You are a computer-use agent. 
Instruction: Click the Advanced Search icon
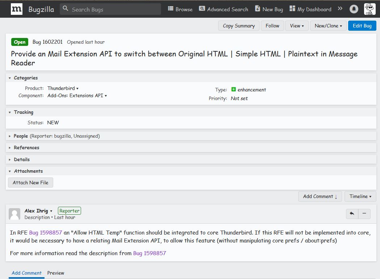[x=202, y=9]
